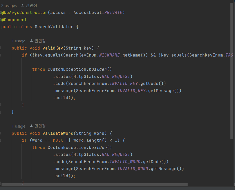Click the '1 usage' hint above validateWord
235x190 pixels.
[x=19, y=126]
